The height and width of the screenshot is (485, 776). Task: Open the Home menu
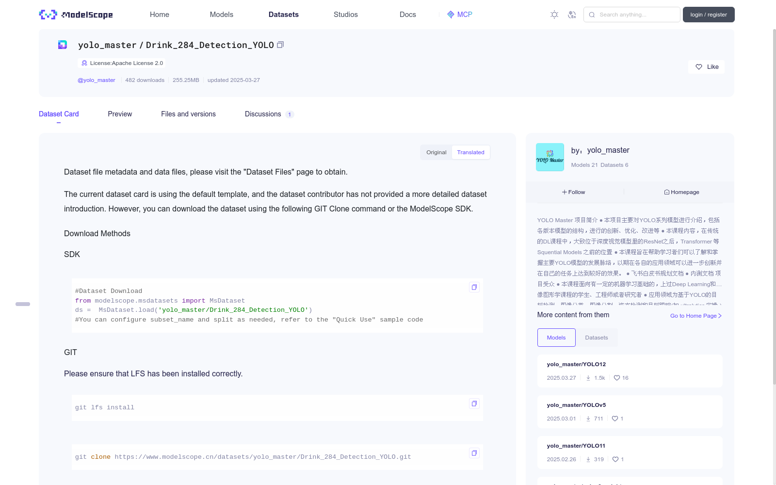click(x=160, y=15)
